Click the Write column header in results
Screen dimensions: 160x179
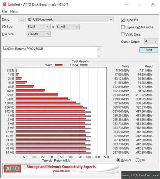pyautogui.click(x=126, y=66)
